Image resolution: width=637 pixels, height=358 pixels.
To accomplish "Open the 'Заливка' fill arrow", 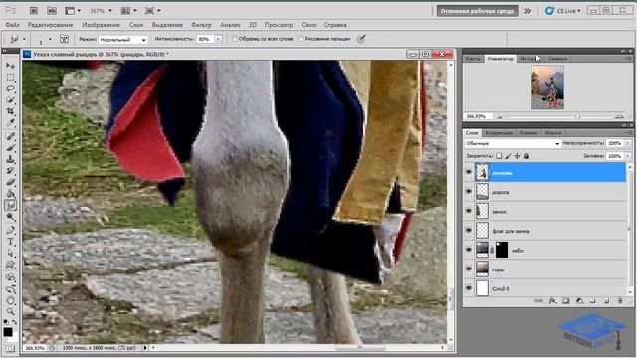I will pos(628,156).
